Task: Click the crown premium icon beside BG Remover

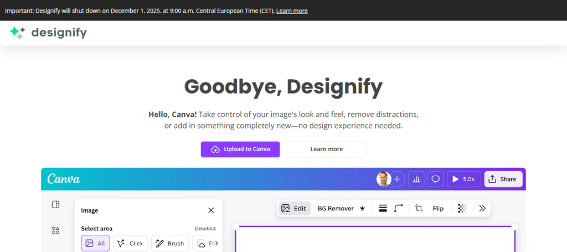Action: coord(363,208)
